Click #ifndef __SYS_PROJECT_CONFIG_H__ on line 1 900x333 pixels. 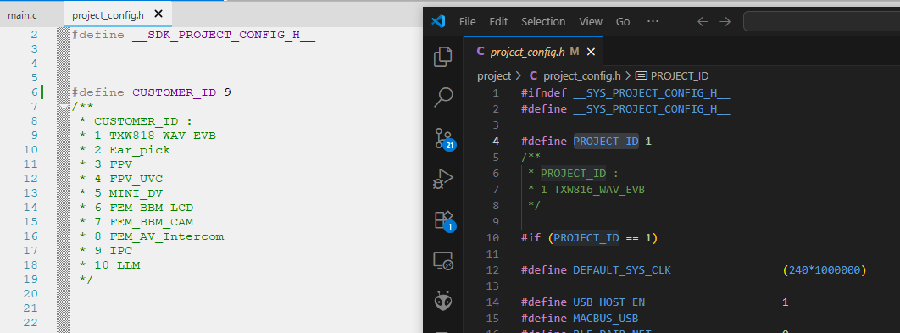(625, 92)
